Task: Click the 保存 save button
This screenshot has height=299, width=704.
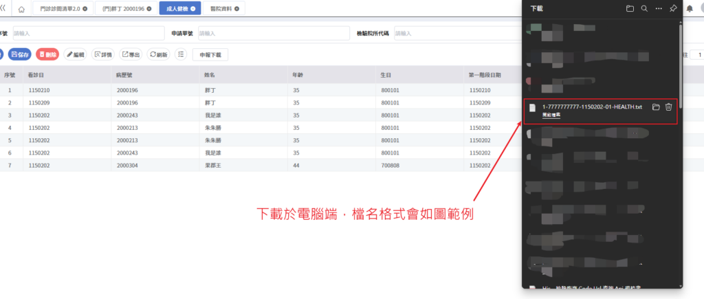Action: coord(20,54)
